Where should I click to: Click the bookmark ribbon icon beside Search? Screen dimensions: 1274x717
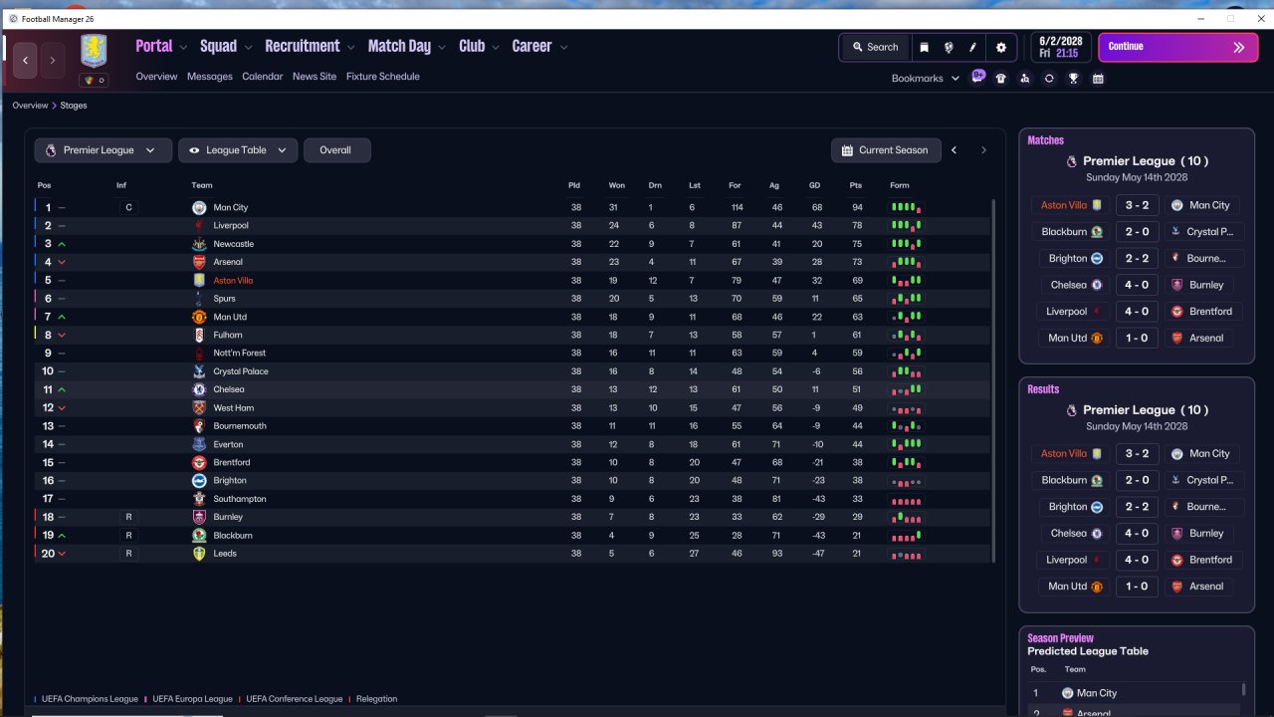(924, 47)
